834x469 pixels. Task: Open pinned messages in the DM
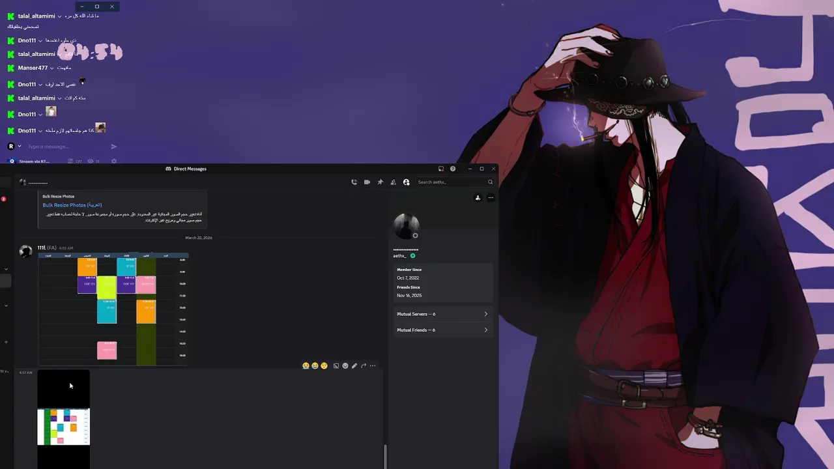coord(380,182)
